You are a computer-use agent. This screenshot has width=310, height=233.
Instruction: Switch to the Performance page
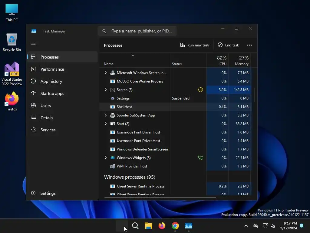coord(62,69)
